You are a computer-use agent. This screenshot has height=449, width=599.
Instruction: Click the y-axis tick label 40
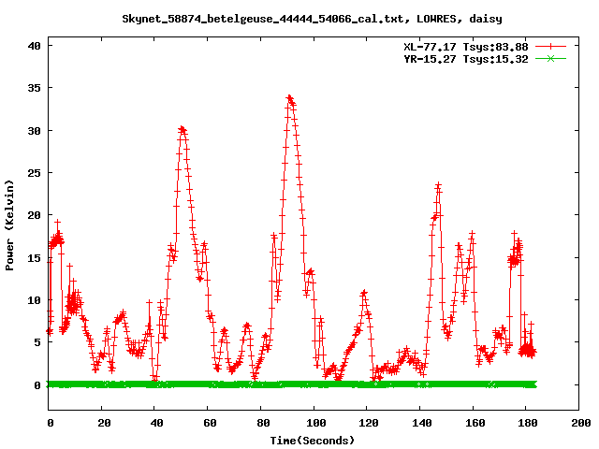(x=35, y=46)
